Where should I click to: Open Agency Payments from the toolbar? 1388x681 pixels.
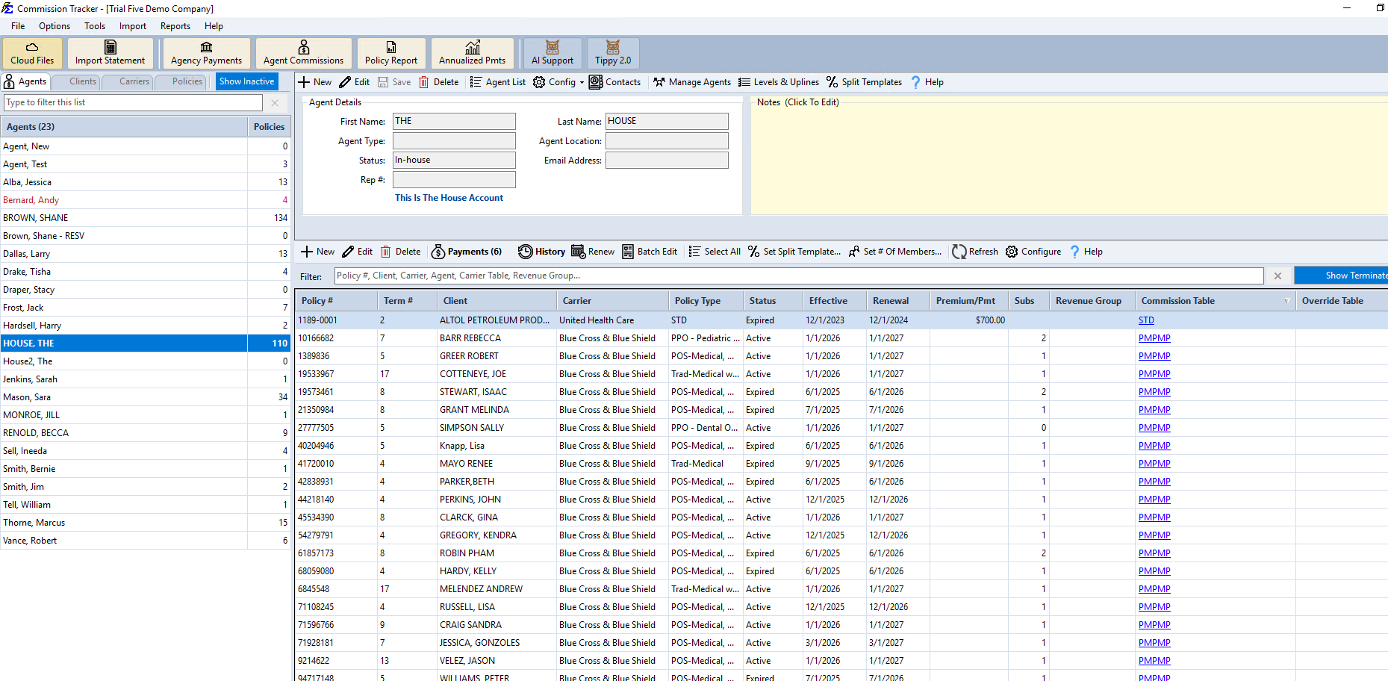tap(206, 53)
